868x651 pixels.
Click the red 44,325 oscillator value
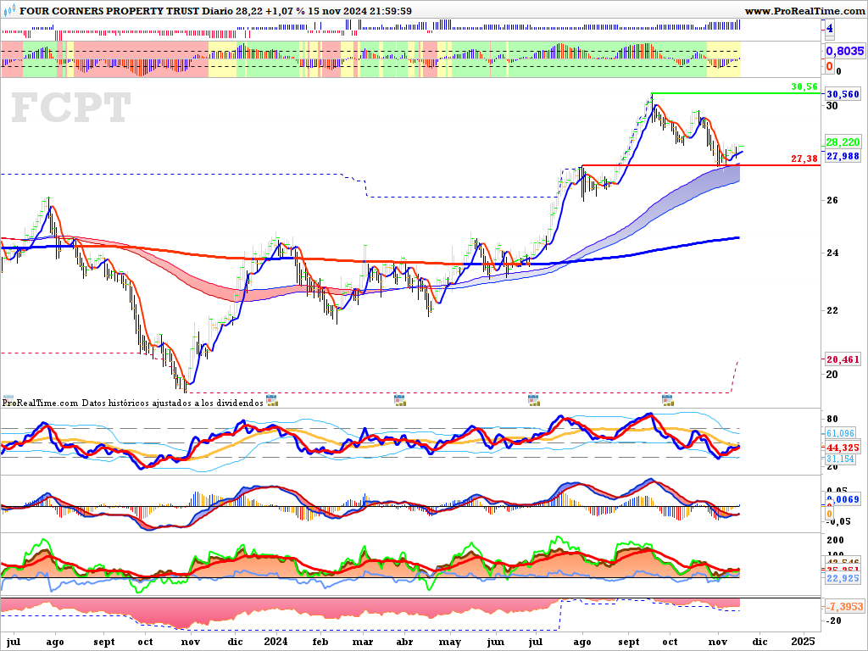pos(843,448)
